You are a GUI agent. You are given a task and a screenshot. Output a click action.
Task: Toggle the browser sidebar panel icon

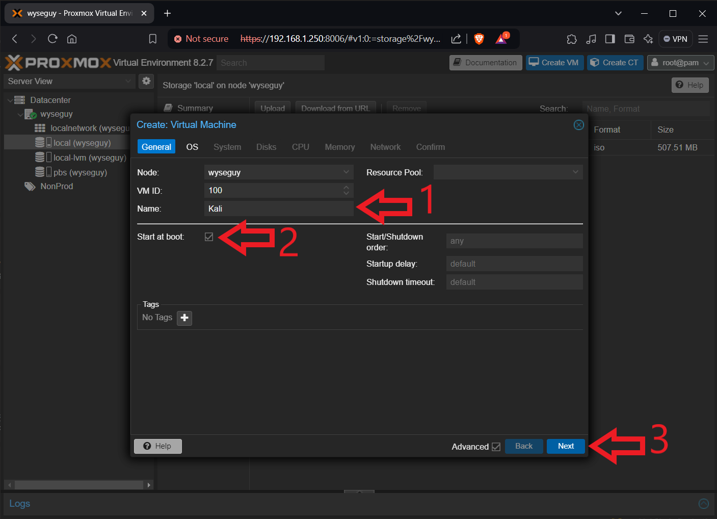610,39
